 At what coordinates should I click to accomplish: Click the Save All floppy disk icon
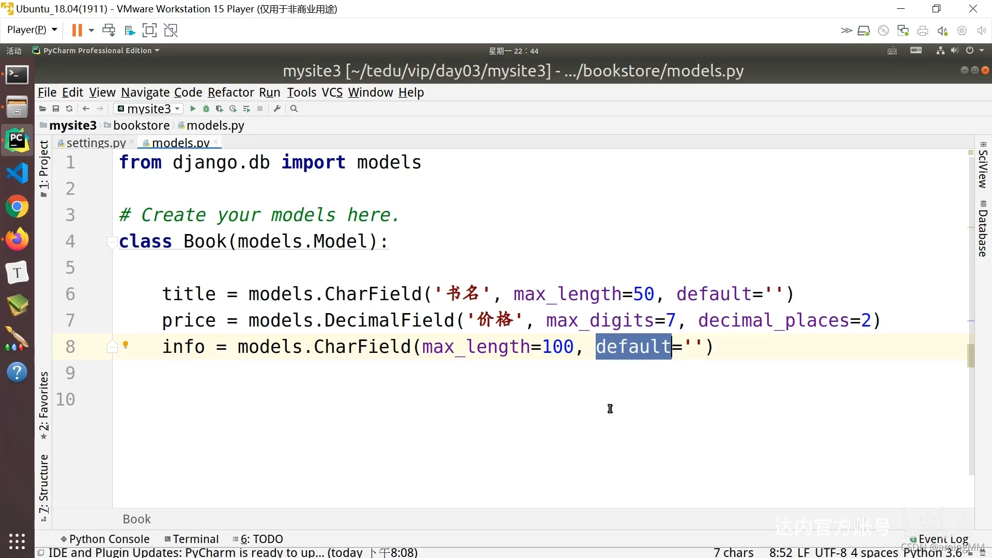tap(56, 109)
